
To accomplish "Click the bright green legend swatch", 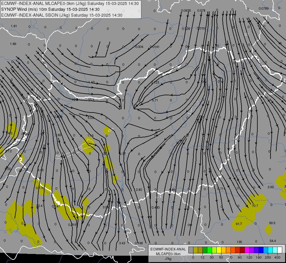I will coord(209,250).
